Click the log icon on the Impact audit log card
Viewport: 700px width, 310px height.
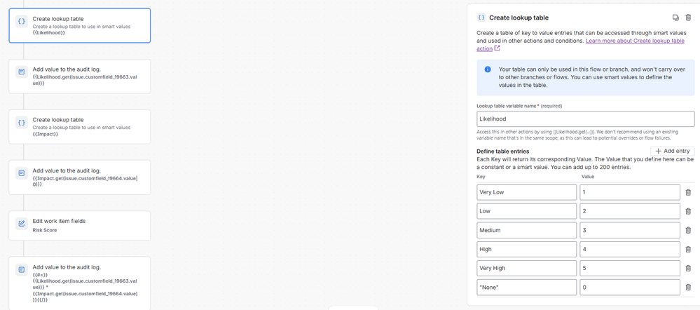[x=21, y=173]
